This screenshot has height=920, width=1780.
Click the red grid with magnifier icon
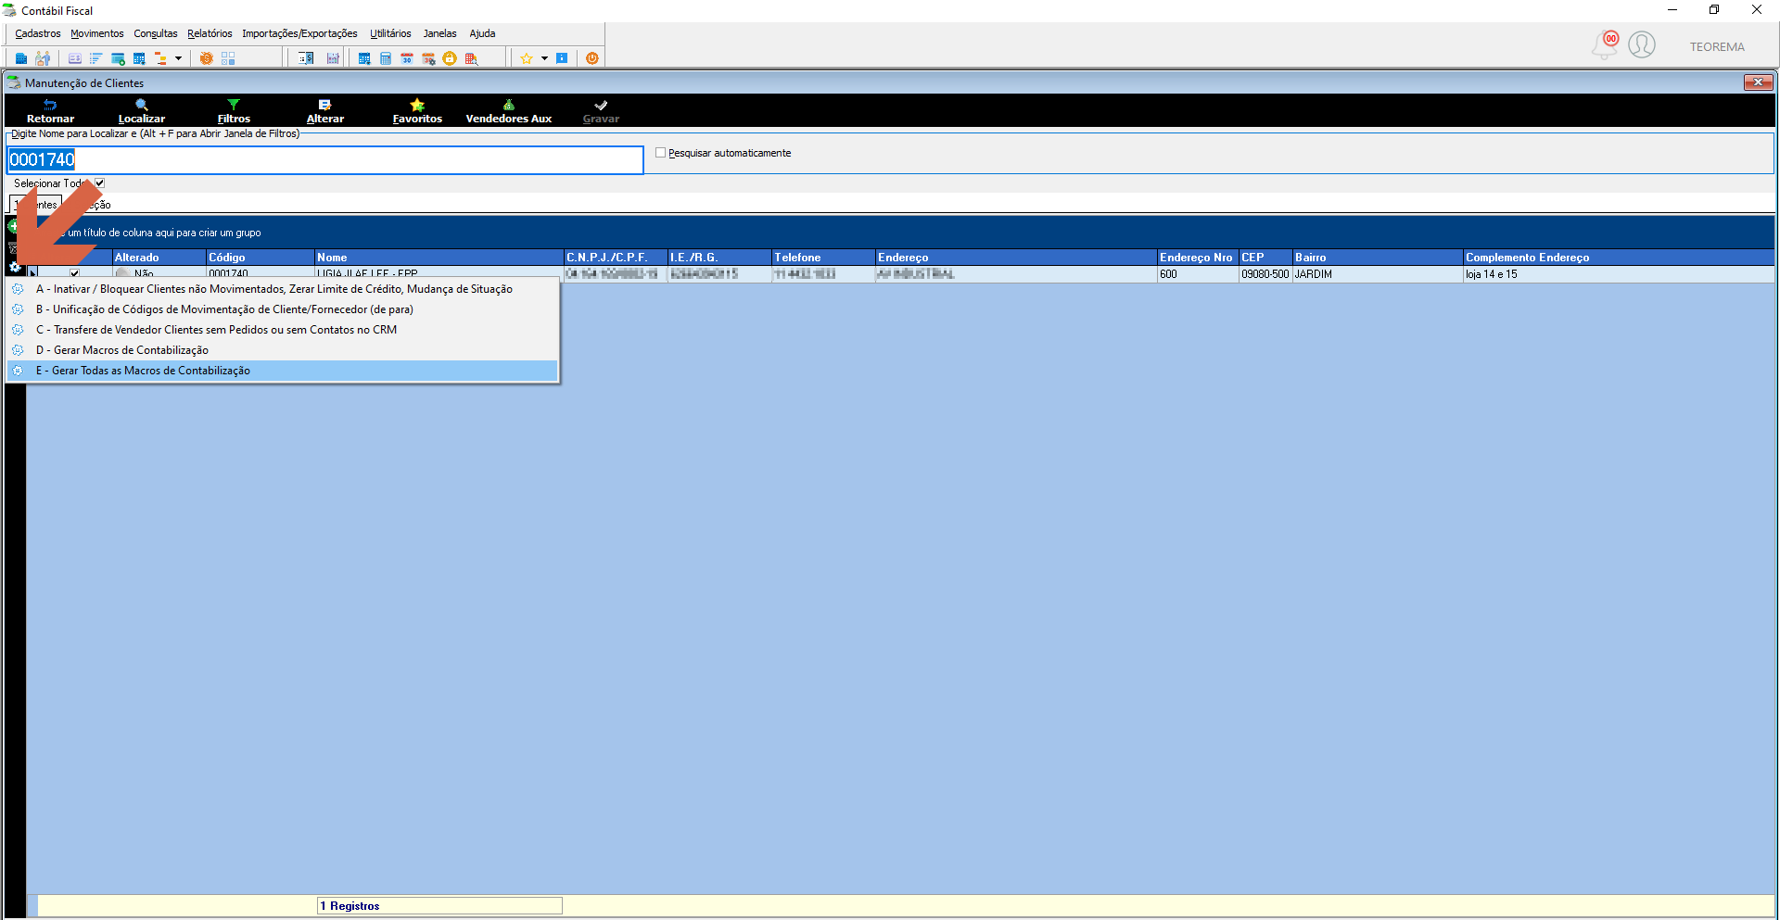pyautogui.click(x=471, y=58)
